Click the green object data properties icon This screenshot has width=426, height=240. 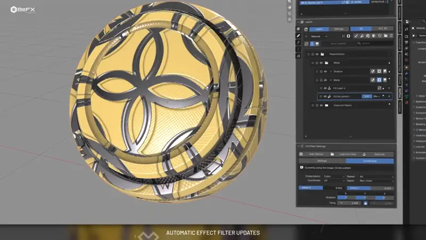pos(406,97)
